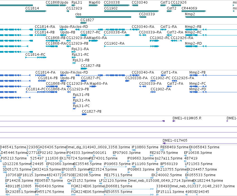Click the CG30338 gene label
Screen dimensions: 237x196
coord(112,3)
